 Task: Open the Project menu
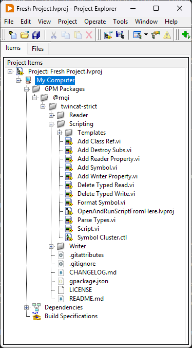(x=67, y=22)
